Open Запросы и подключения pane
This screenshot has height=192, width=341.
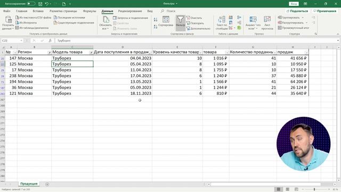point(131,18)
